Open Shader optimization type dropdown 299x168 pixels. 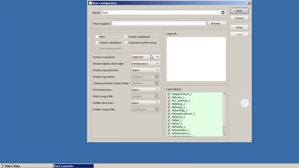pos(145,63)
